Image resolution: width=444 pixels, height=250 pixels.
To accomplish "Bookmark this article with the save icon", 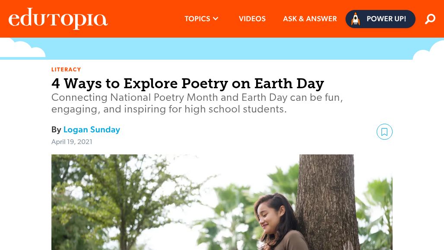I will (384, 132).
